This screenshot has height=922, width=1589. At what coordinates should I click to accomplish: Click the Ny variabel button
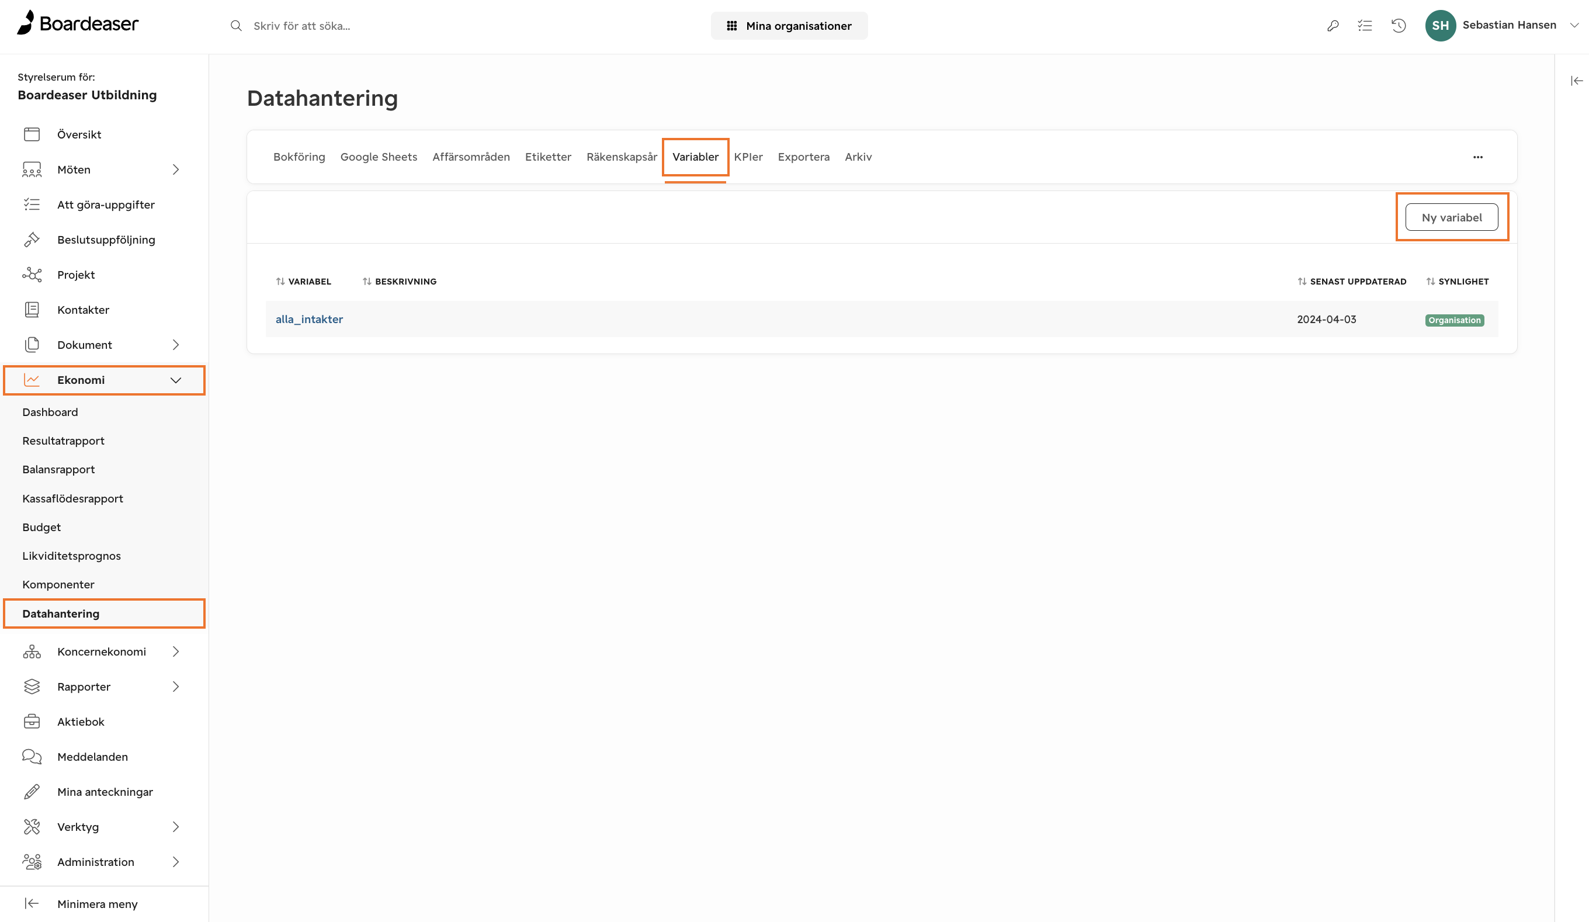(1452, 217)
